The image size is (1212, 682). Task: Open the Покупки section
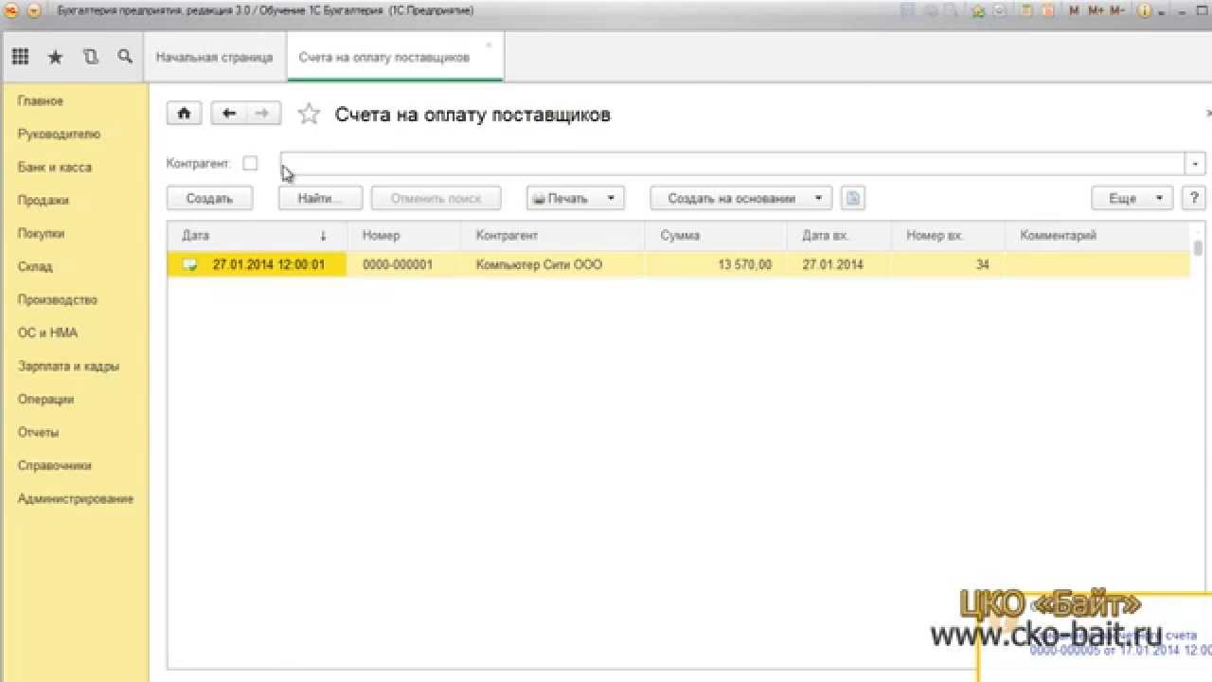tap(41, 233)
